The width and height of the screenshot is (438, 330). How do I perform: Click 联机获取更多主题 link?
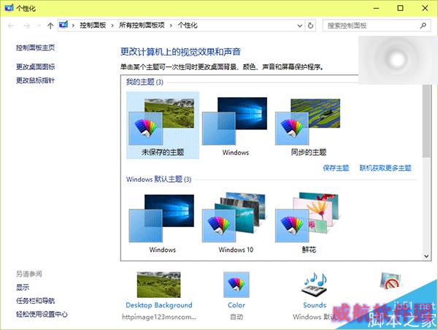pos(385,168)
